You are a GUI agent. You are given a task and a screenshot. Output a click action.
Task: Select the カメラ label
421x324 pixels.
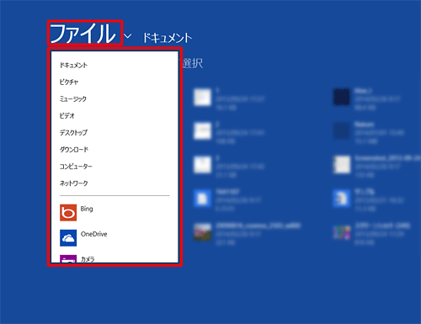point(88,259)
